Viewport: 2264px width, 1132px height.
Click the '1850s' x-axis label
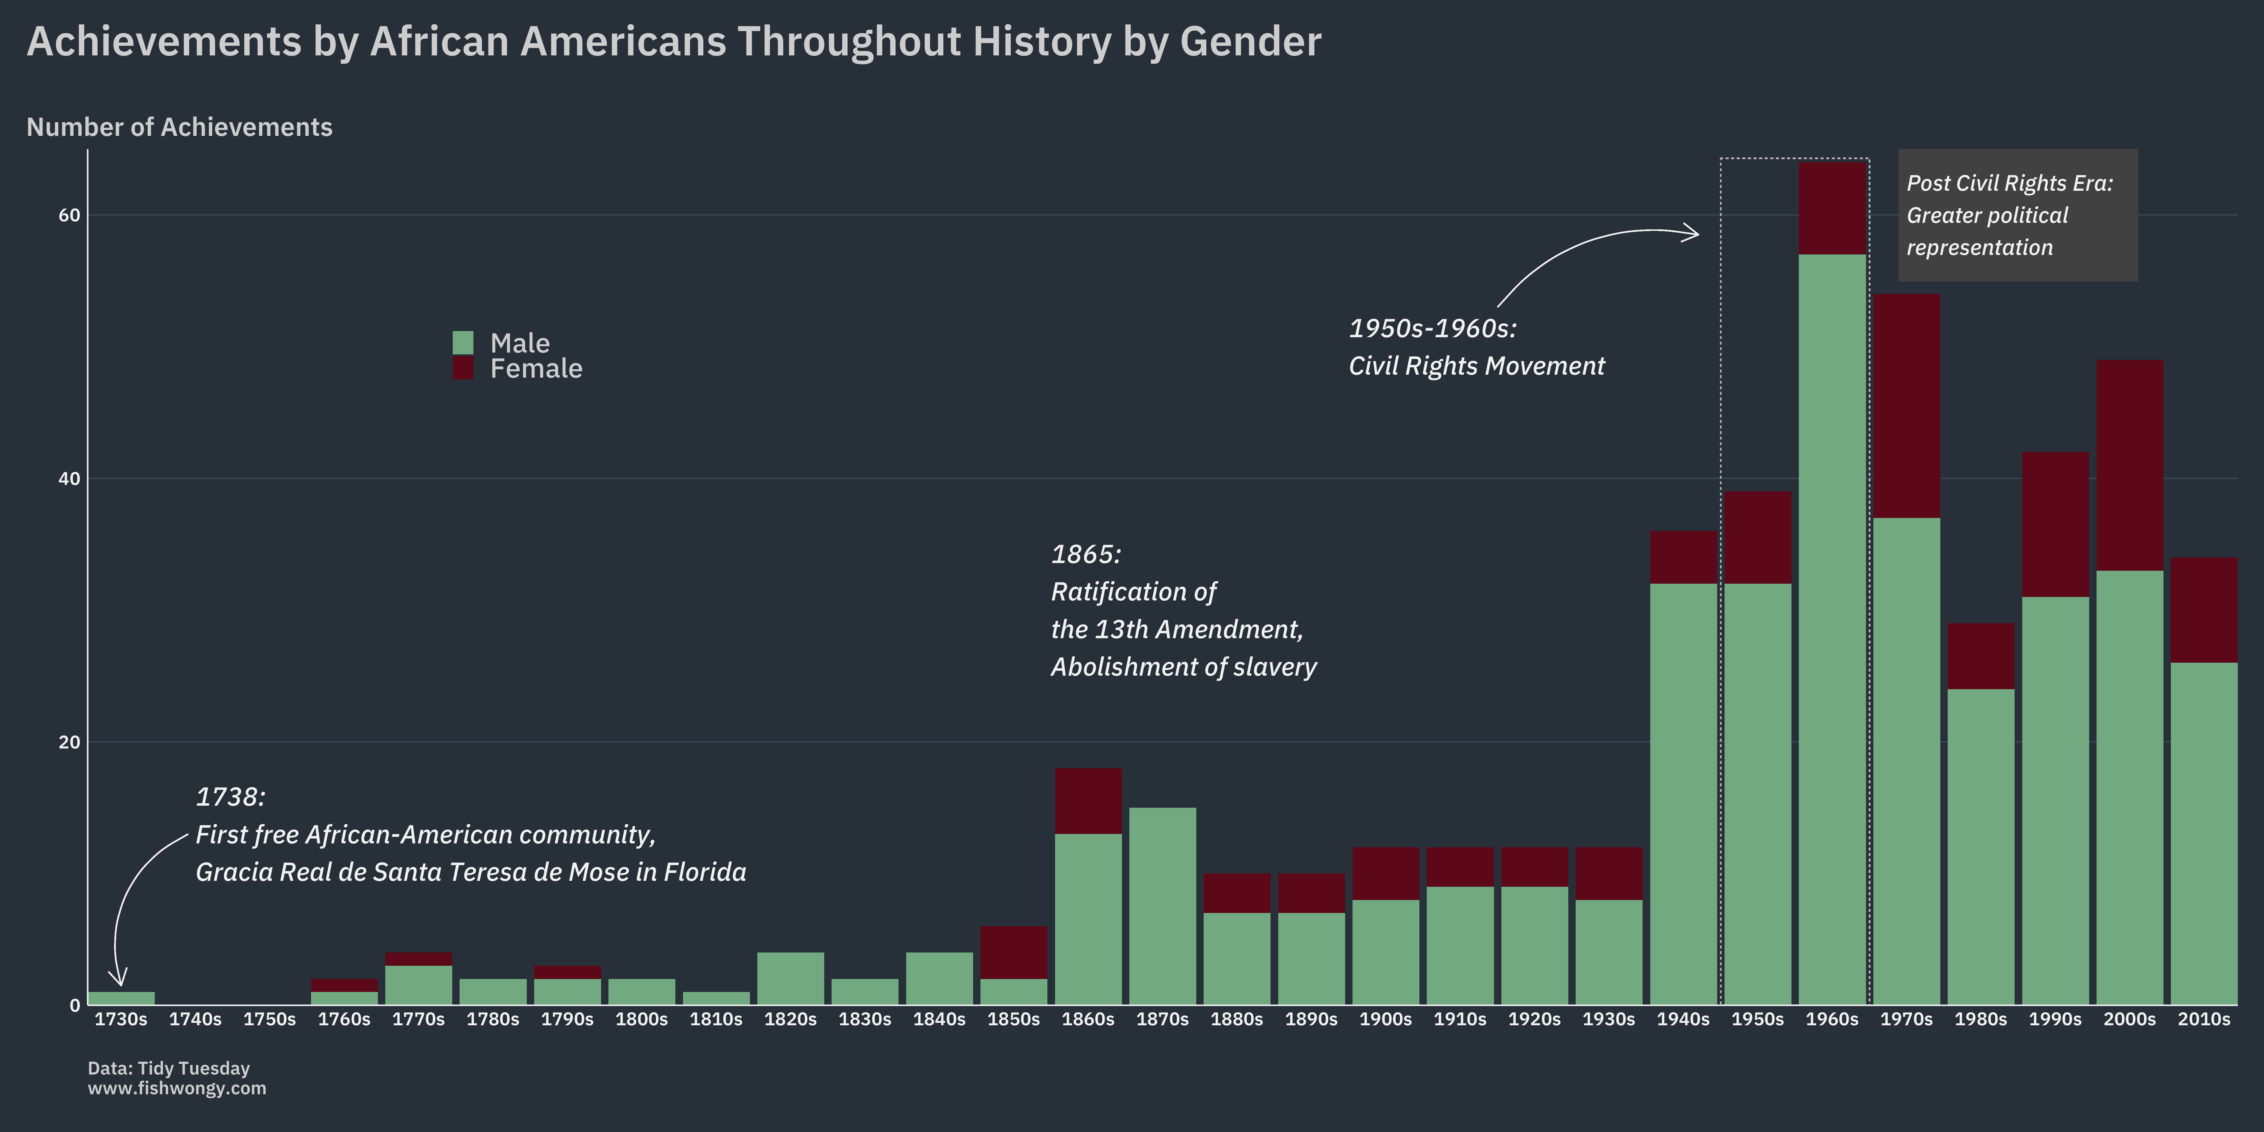1013,1019
